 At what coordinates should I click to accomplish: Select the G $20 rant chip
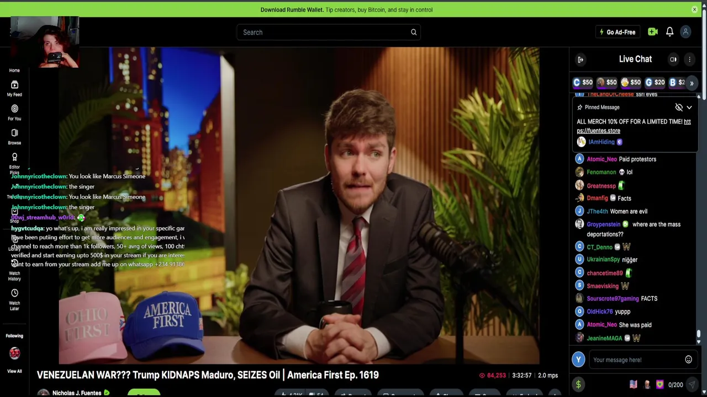tap(655, 82)
